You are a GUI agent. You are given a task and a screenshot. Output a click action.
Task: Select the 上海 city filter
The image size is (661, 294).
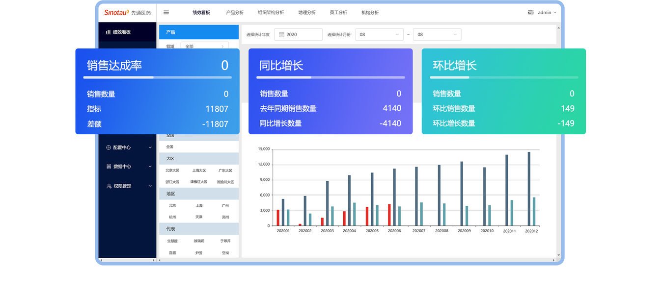(199, 206)
